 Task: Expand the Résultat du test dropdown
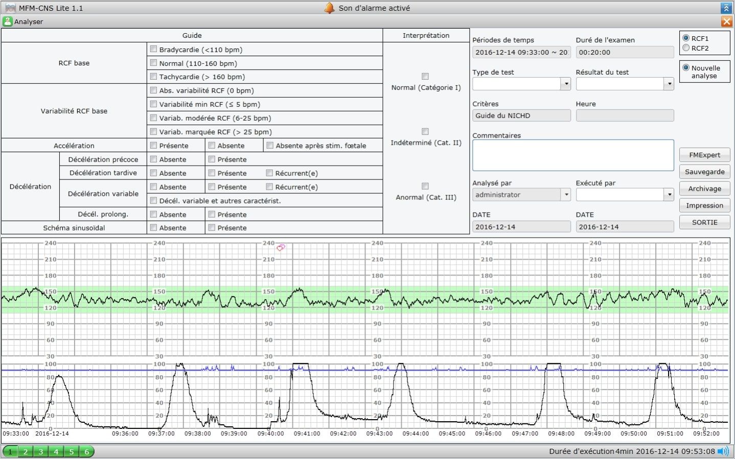click(x=669, y=84)
